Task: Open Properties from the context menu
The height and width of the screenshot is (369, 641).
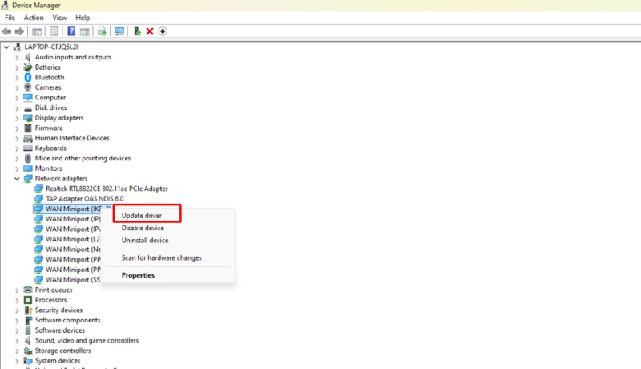Action: pyautogui.click(x=138, y=275)
